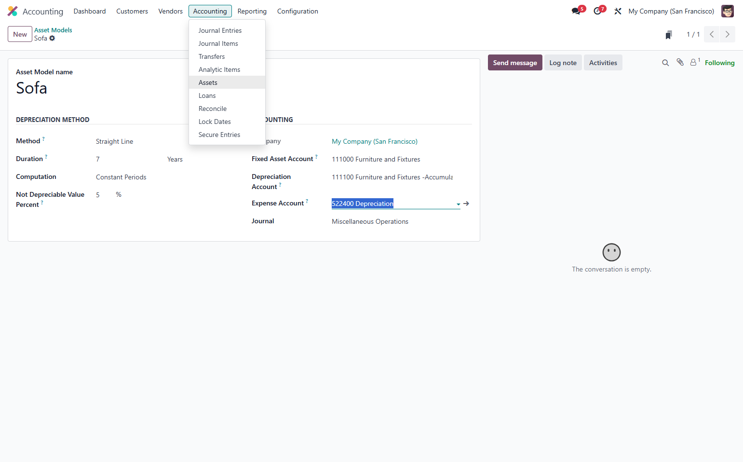Open the Activities button
The height and width of the screenshot is (462, 743).
[603, 63]
